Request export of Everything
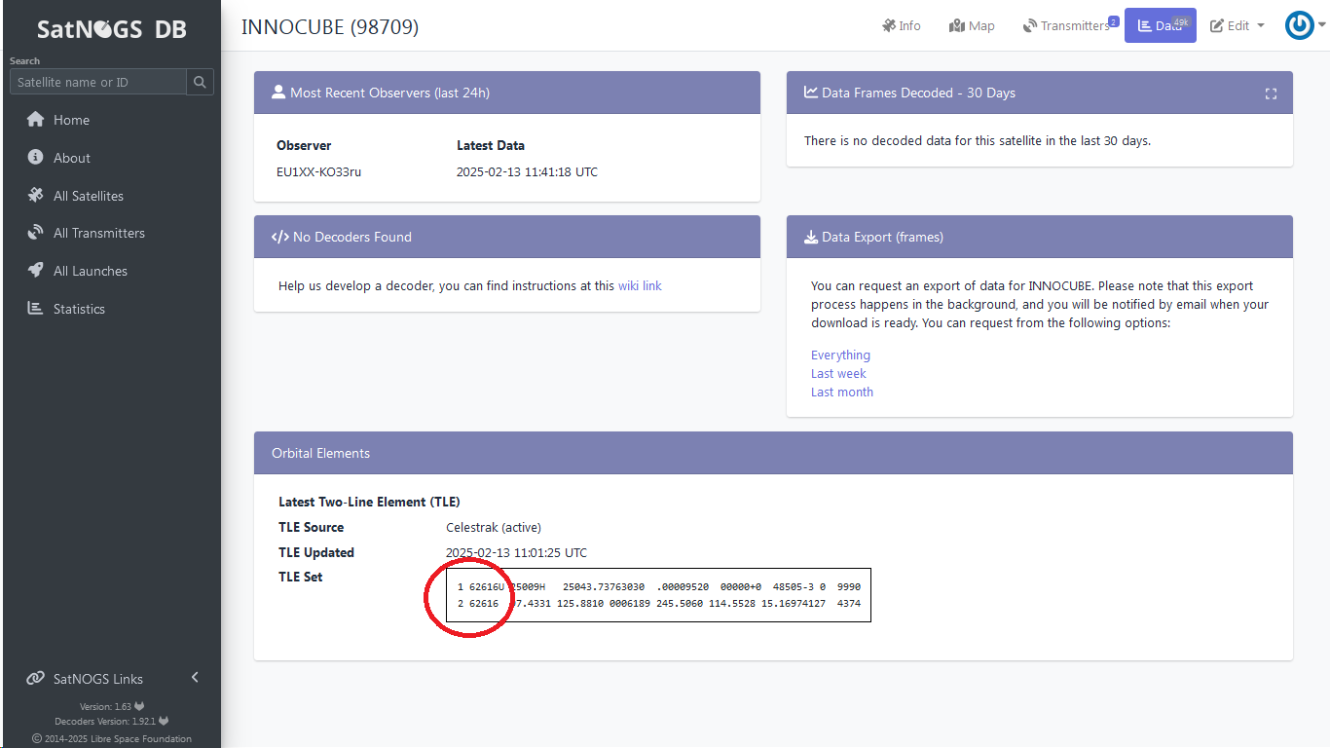Screen dimensions: 1330x748 (840, 355)
